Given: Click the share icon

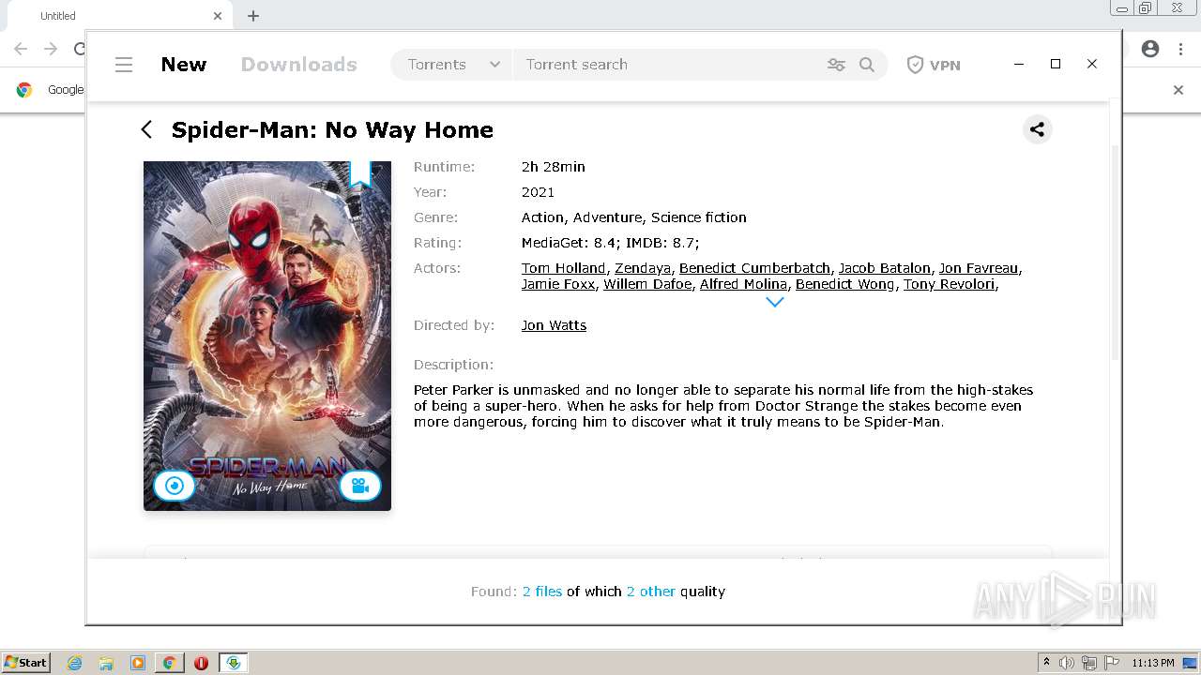Looking at the screenshot, I should [1037, 129].
